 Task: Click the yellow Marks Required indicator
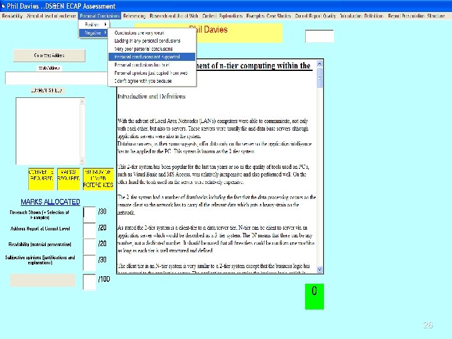point(68,179)
